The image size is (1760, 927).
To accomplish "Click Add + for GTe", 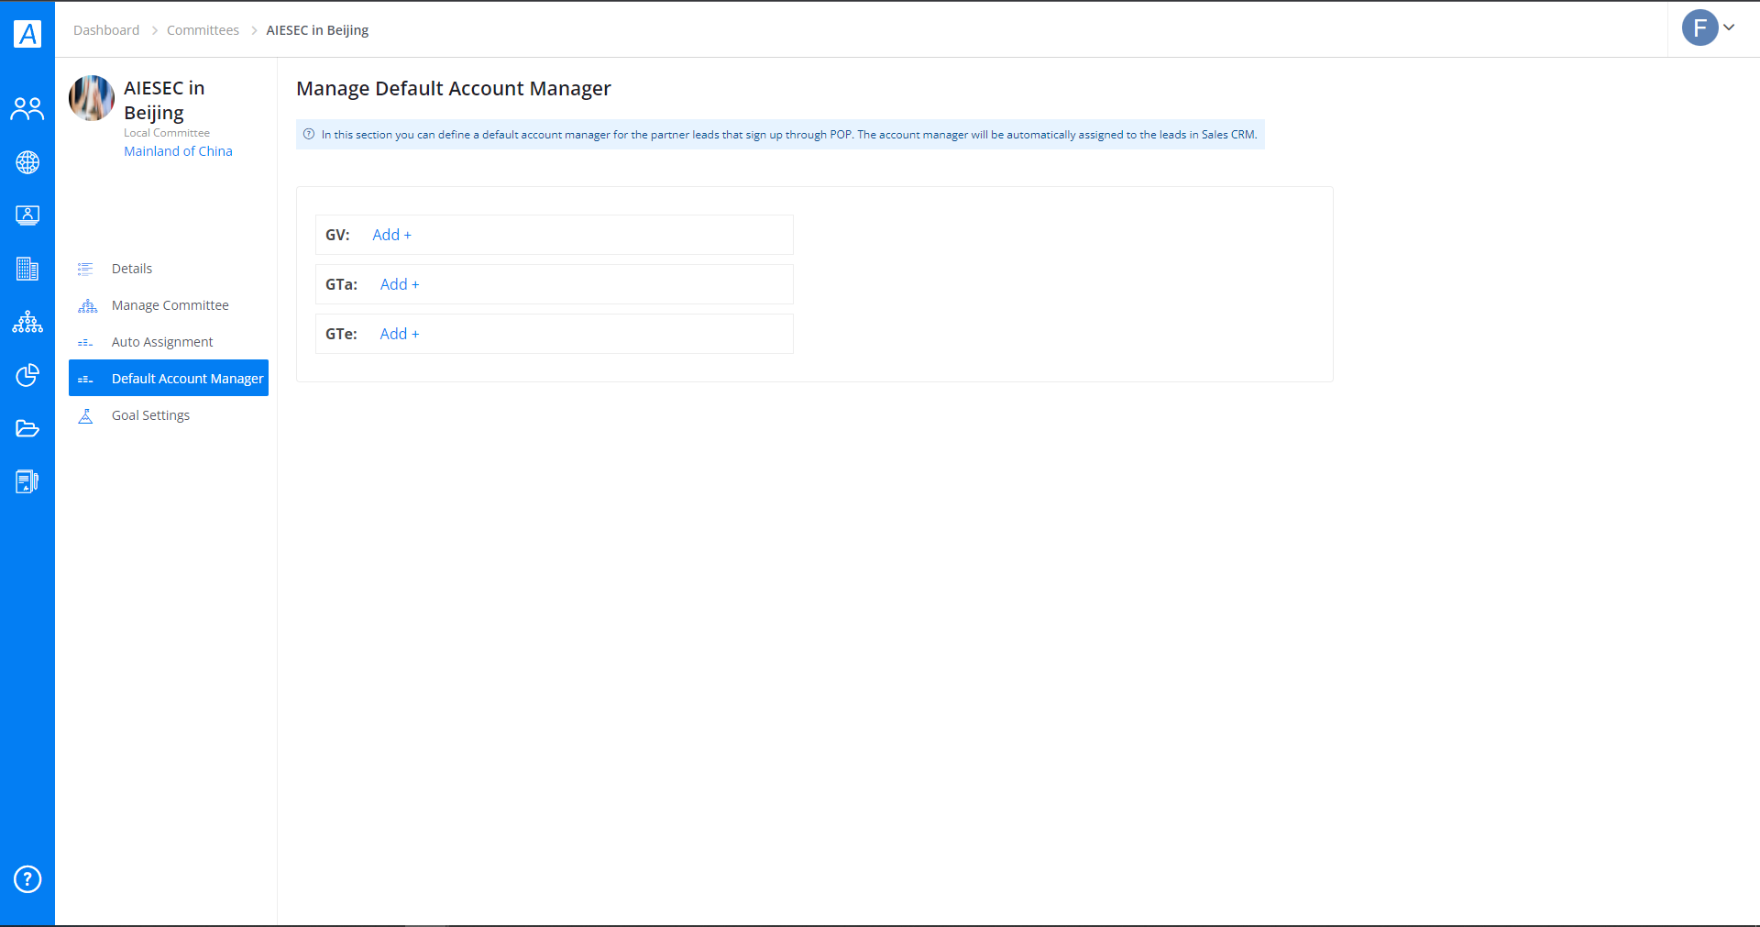I will coord(400,334).
